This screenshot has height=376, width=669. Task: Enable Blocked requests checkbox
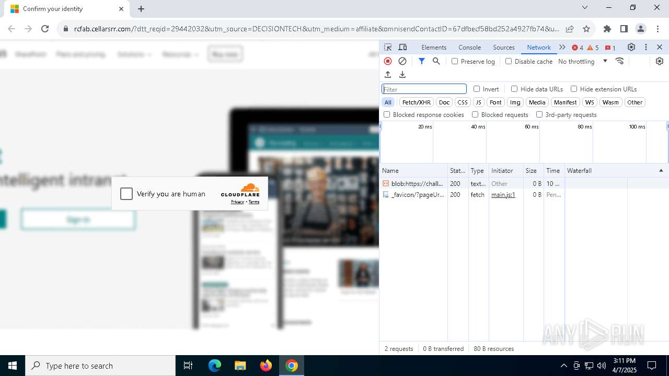(475, 114)
